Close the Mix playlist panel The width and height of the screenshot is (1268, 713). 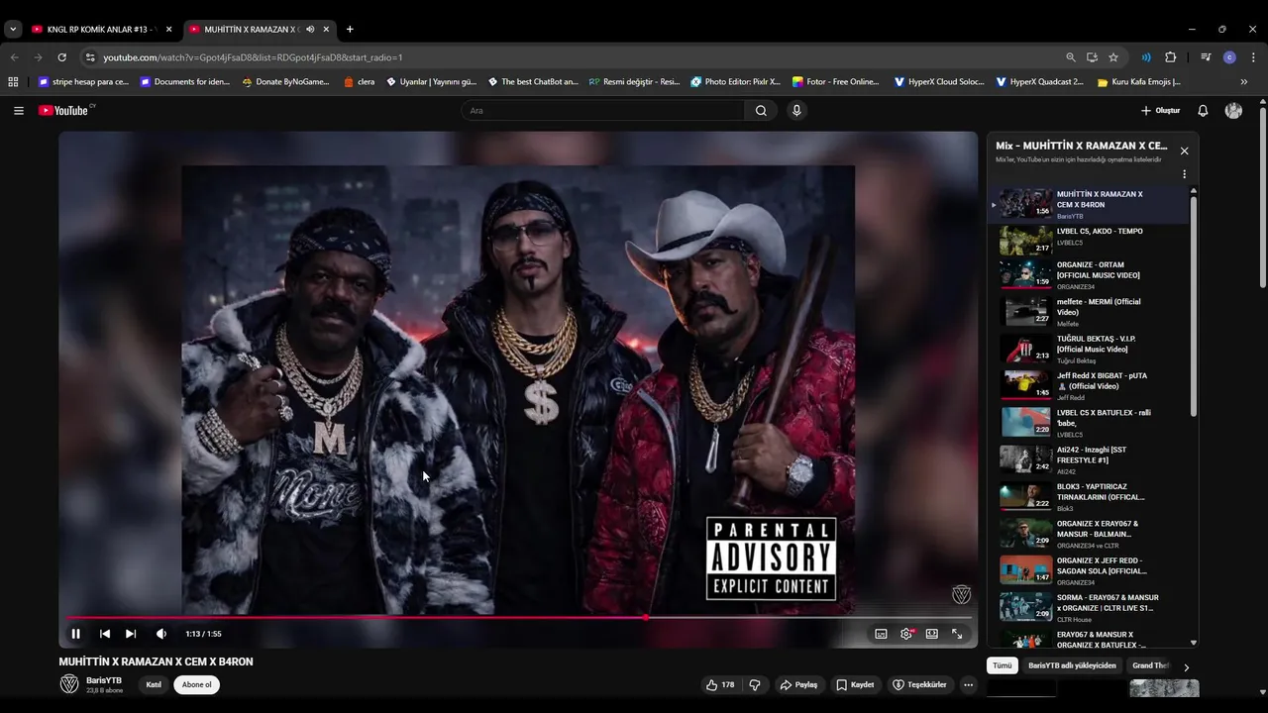point(1184,151)
